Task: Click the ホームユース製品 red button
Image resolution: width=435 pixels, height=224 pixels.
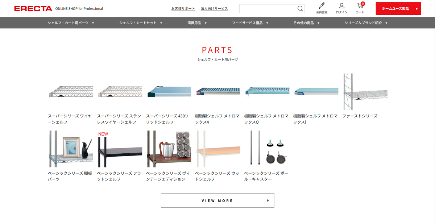Action: 398,9
